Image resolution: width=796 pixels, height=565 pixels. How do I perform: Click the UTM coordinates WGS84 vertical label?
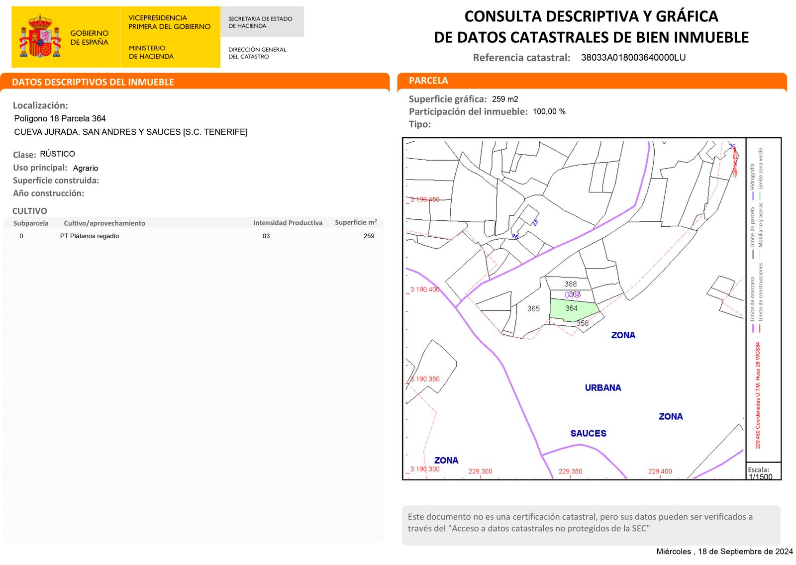click(x=758, y=395)
